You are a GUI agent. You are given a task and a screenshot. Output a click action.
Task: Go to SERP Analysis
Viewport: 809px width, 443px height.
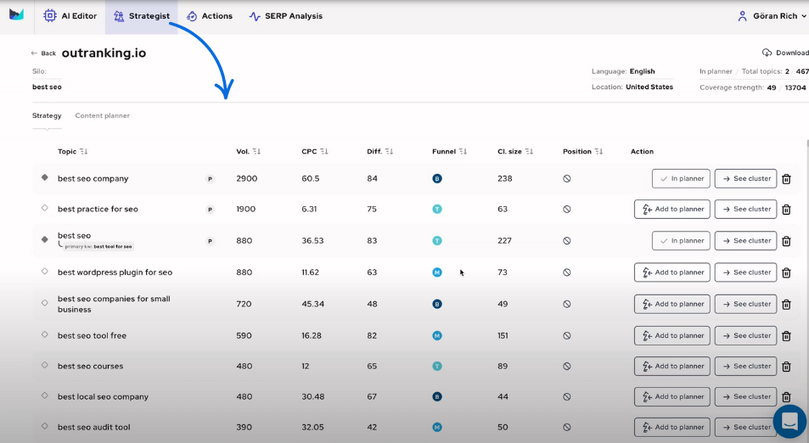pyautogui.click(x=286, y=16)
